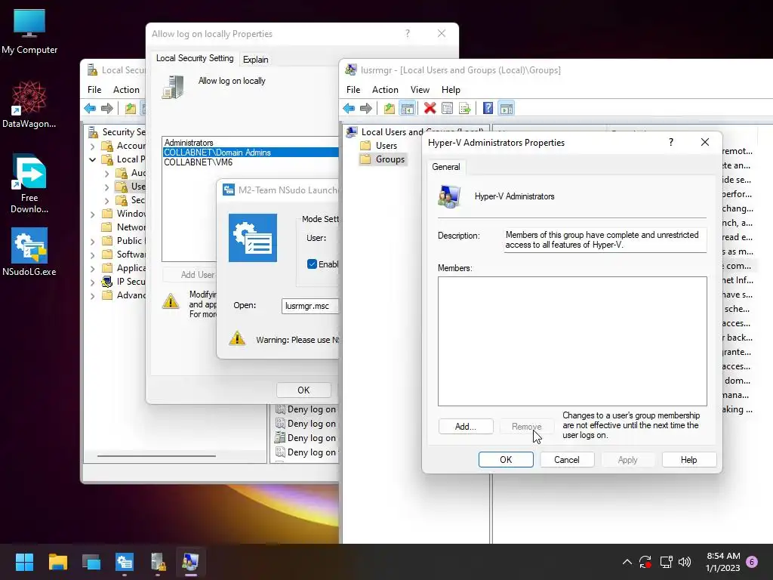Click the blue Help icon in lusrmgr toolbar

click(488, 108)
